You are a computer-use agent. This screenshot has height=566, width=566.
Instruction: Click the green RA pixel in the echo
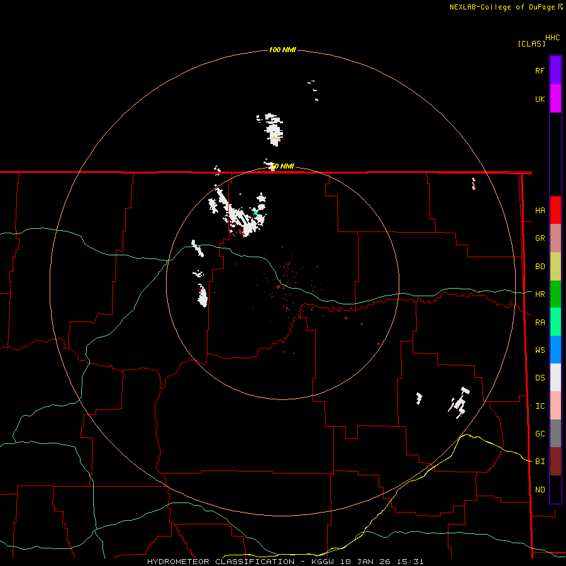(x=255, y=213)
